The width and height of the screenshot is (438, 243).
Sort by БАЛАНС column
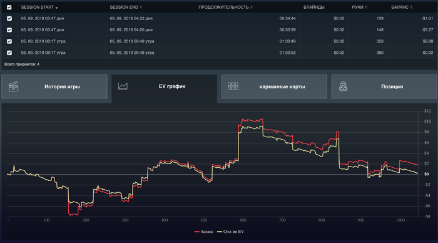[x=402, y=8]
